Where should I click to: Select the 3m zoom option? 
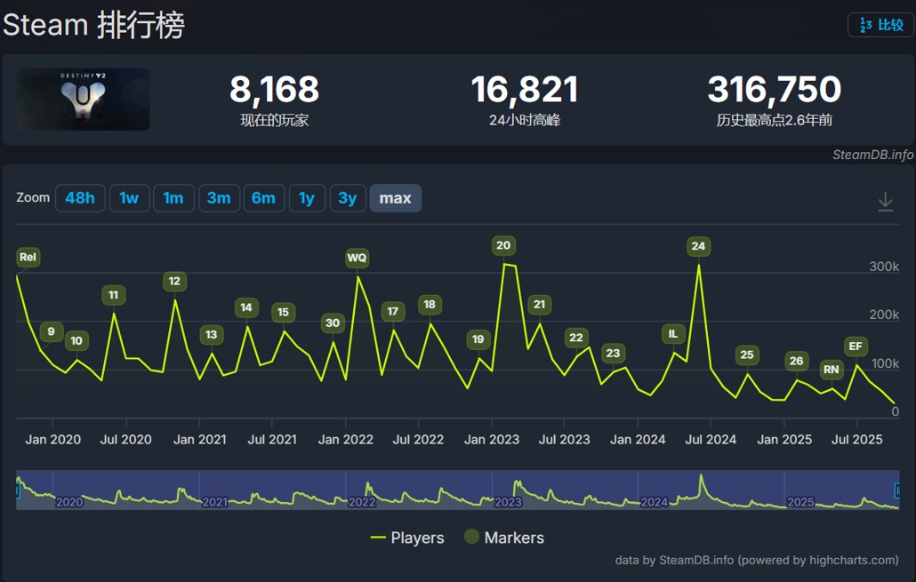(x=219, y=198)
